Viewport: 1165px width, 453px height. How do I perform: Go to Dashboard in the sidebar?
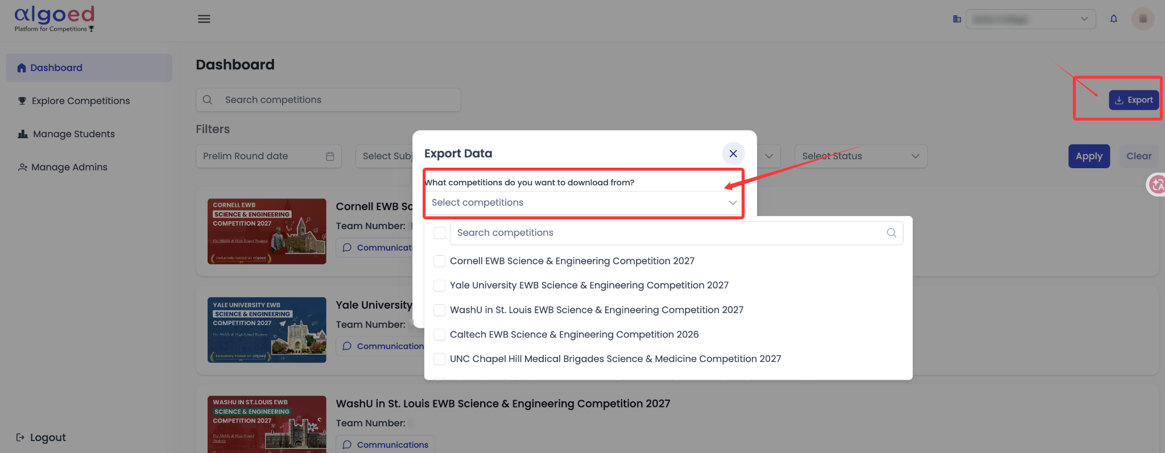point(89,68)
